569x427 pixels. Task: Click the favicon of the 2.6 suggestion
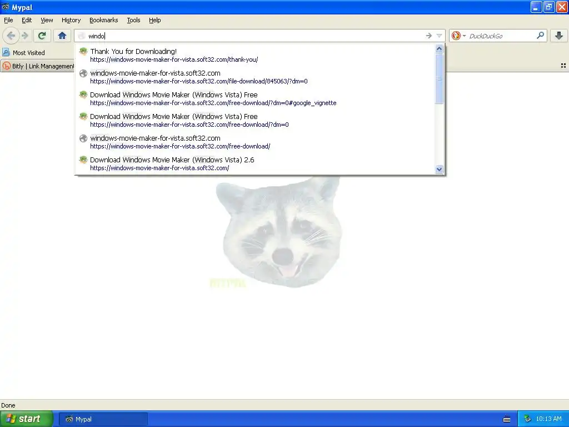coord(83,160)
